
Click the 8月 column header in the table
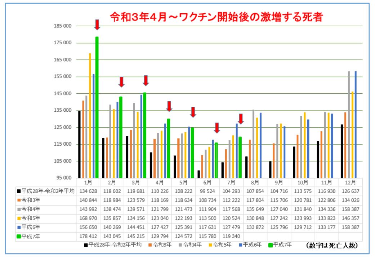coord(255,182)
